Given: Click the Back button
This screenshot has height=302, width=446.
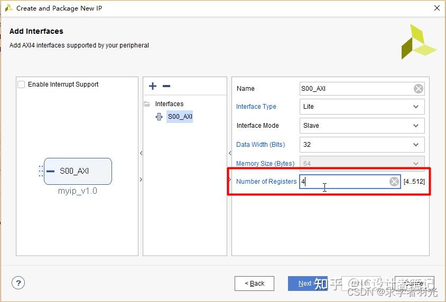Looking at the screenshot, I should pos(254,284).
